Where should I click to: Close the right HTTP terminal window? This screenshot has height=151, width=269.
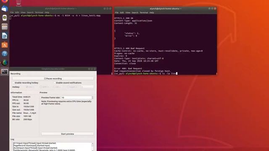click(x=215, y=8)
